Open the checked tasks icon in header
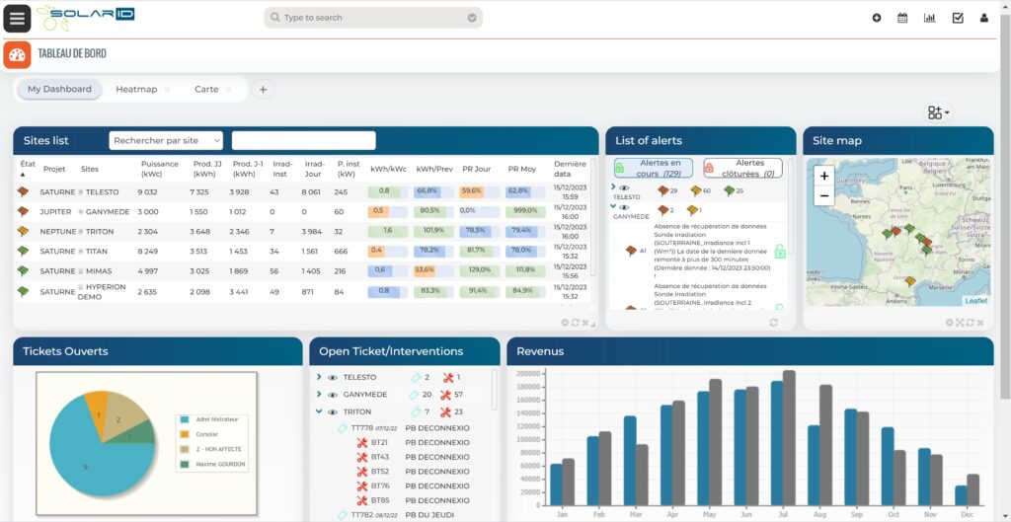 coord(958,18)
